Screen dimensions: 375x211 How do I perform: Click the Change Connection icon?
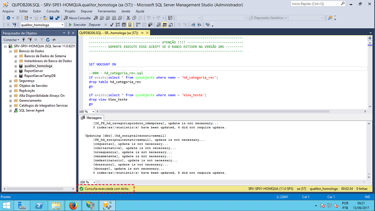14,25
